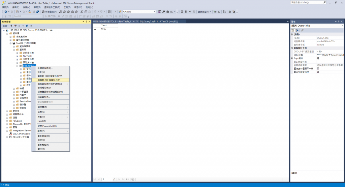Expand the Top 規格 property in Properties panel
Screen dimensions: 345x187
click(292, 59)
